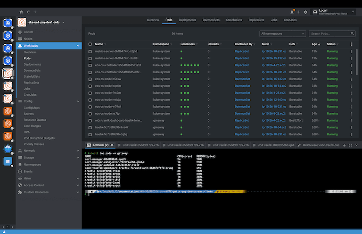Check the ebs-csi-node-bqcfm row checkbox
This screenshot has height=234, width=362.
pyautogui.click(x=90, y=86)
